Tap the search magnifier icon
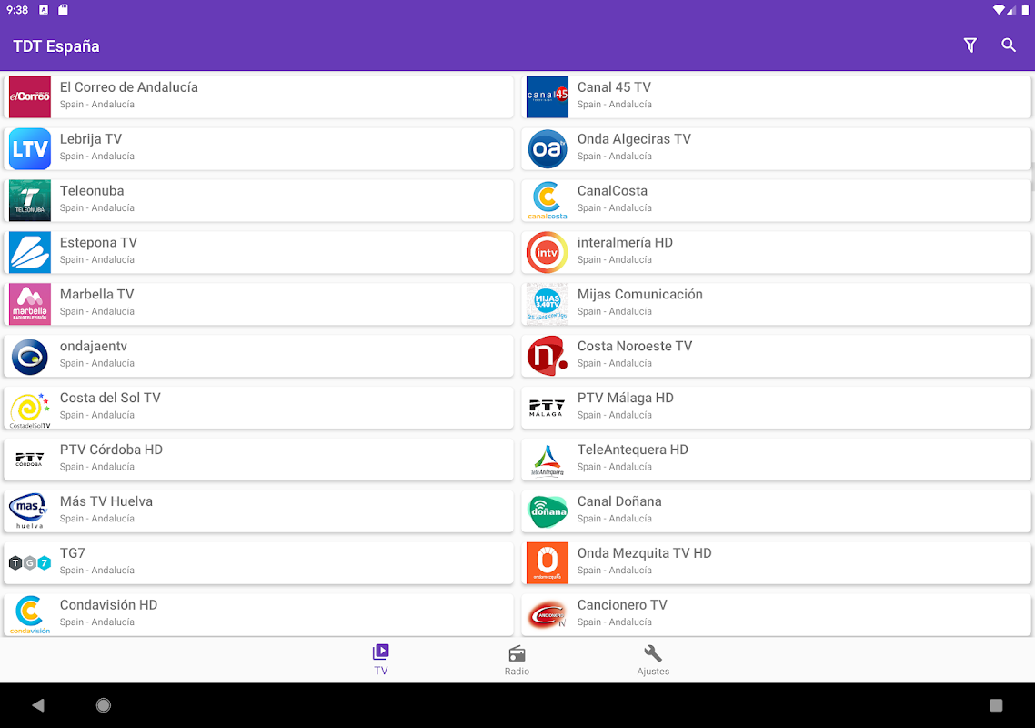Viewport: 1035px width, 728px height. point(1008,45)
